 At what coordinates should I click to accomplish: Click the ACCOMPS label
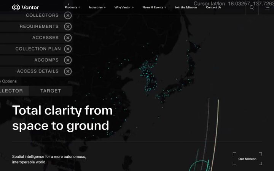click(x=46, y=60)
